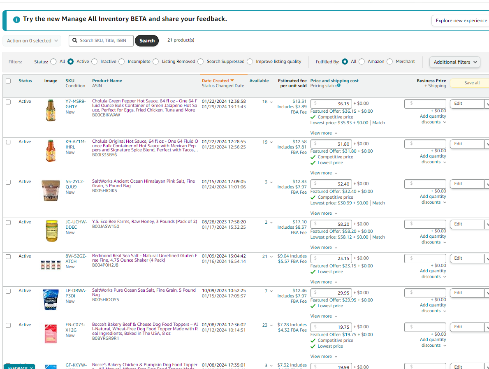The width and height of the screenshot is (489, 369).
Task: Select the Search Suppressed filter
Action: point(201,61)
